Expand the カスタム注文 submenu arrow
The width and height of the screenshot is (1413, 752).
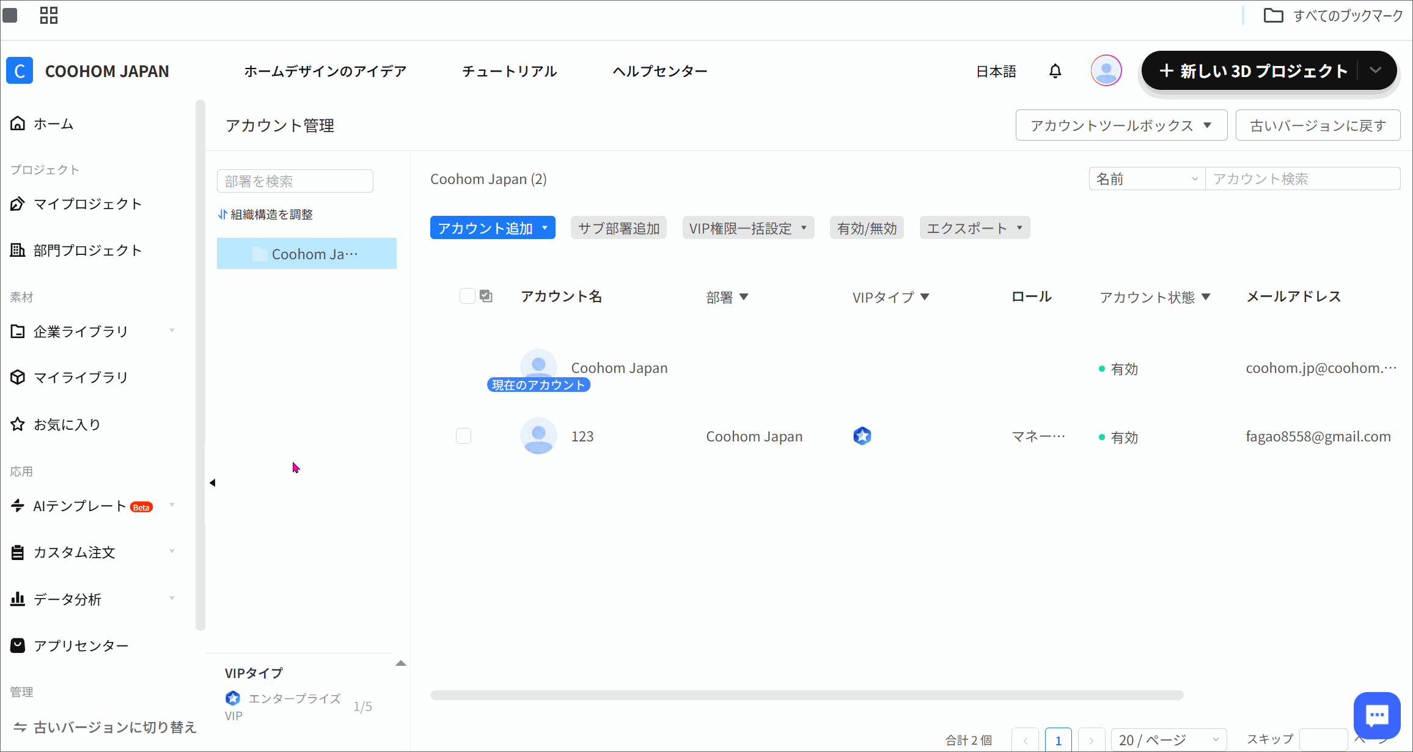pos(172,551)
